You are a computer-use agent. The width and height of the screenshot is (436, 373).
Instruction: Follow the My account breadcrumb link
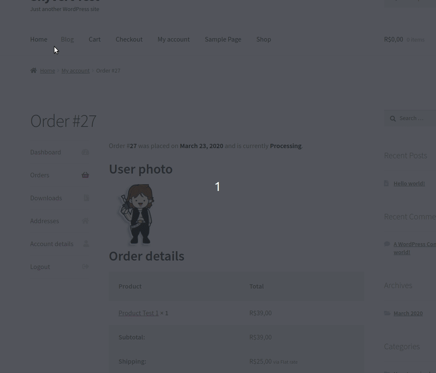click(75, 70)
